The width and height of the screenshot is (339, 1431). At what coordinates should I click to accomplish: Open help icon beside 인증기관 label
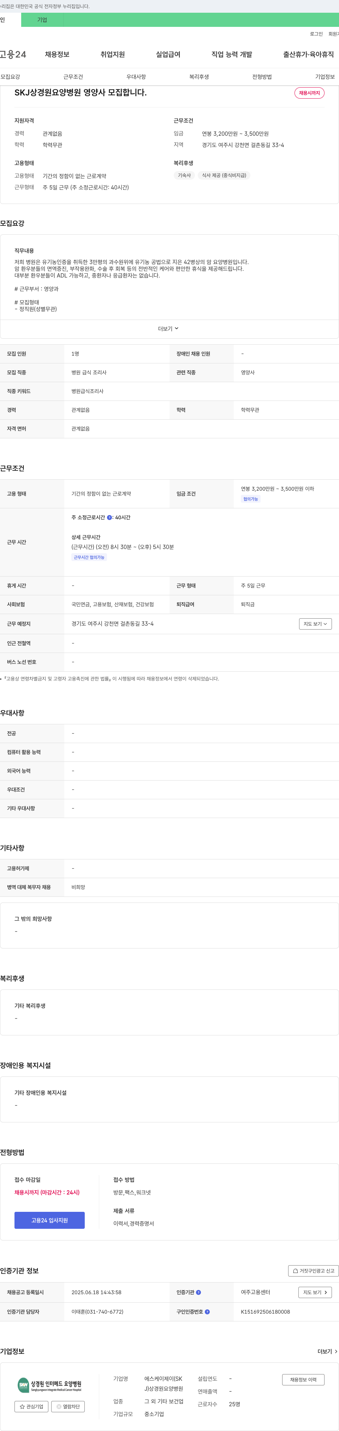[198, 1292]
